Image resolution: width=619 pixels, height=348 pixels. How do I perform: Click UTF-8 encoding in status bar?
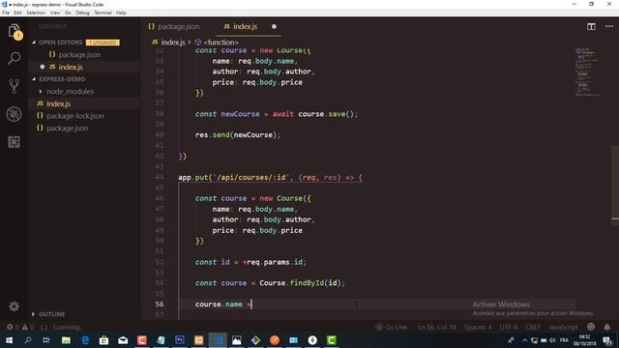(509, 327)
